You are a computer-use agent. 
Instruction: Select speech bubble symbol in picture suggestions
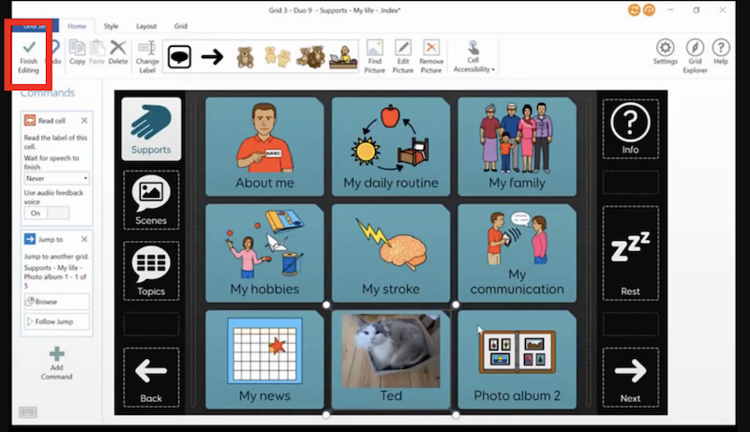(x=179, y=57)
